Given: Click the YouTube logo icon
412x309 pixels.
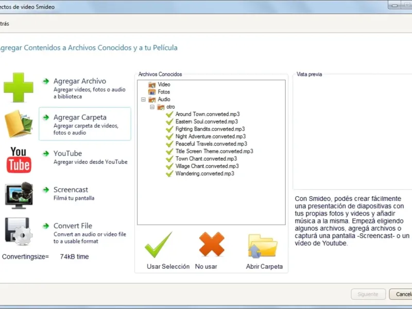Looking at the screenshot, I should [x=19, y=160].
